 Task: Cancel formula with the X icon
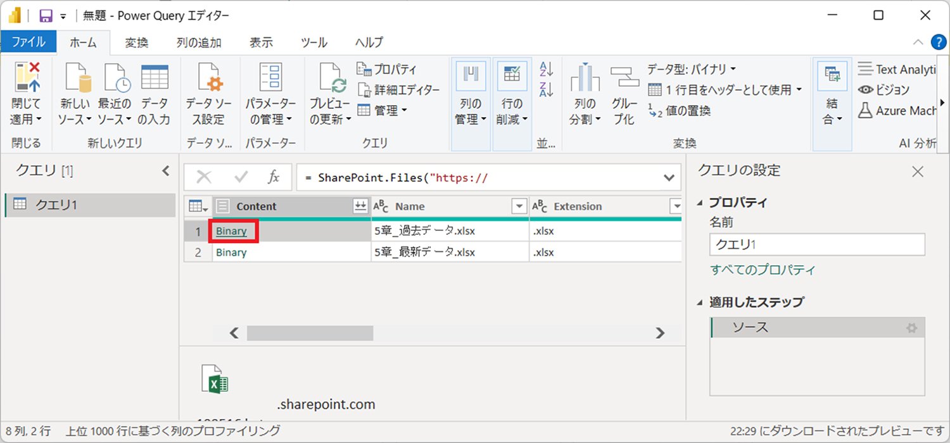point(204,177)
